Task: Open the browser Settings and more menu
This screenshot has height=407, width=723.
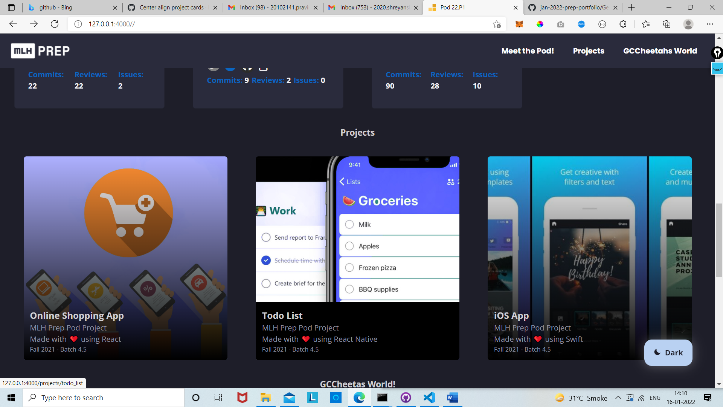Action: pos(709,24)
